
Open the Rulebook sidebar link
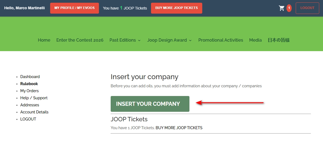pyautogui.click(x=29, y=84)
